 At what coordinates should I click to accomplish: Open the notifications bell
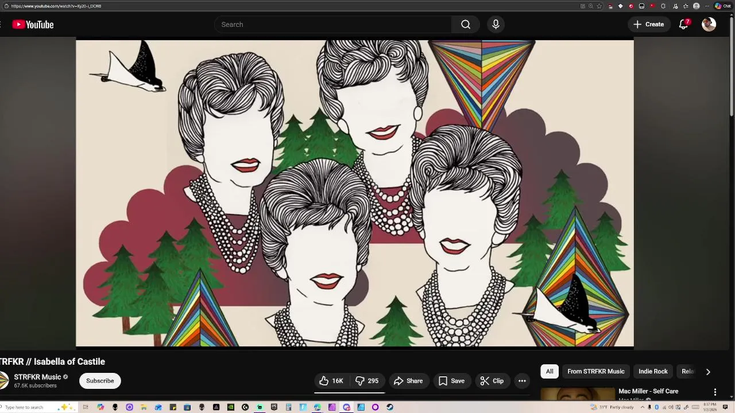click(x=683, y=25)
